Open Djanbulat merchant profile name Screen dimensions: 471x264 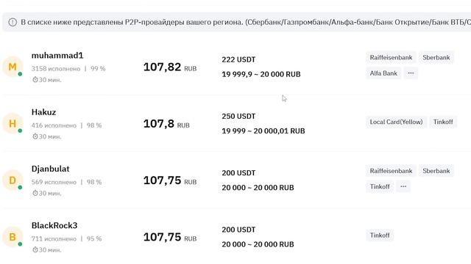coord(51,169)
